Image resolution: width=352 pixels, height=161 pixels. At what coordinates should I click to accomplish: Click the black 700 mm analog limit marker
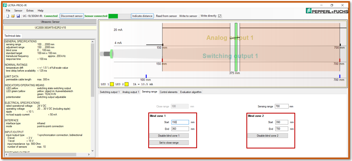tap(340, 45)
